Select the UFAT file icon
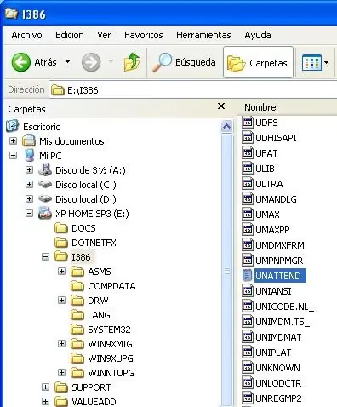 (248, 153)
